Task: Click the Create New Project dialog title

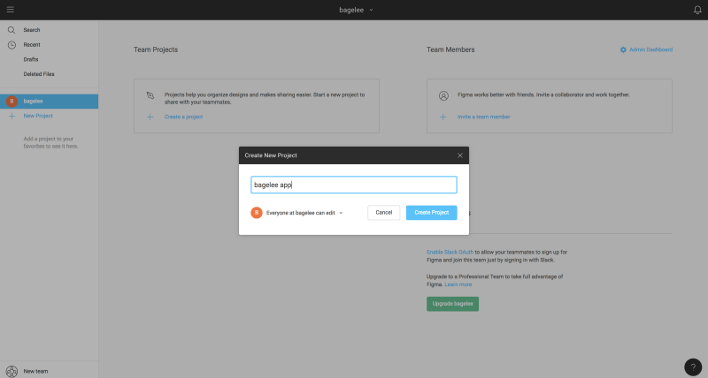Action: (x=271, y=155)
